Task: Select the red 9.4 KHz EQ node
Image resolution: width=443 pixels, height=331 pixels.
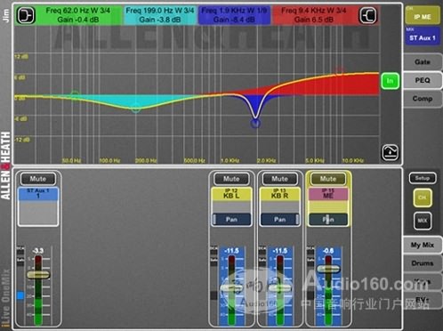Action: pyautogui.click(x=340, y=70)
